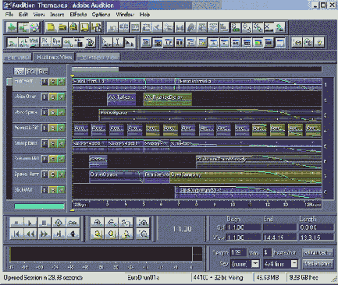Click the Save All floppy disks icon
This screenshot has height=285, width=338.
96,27
